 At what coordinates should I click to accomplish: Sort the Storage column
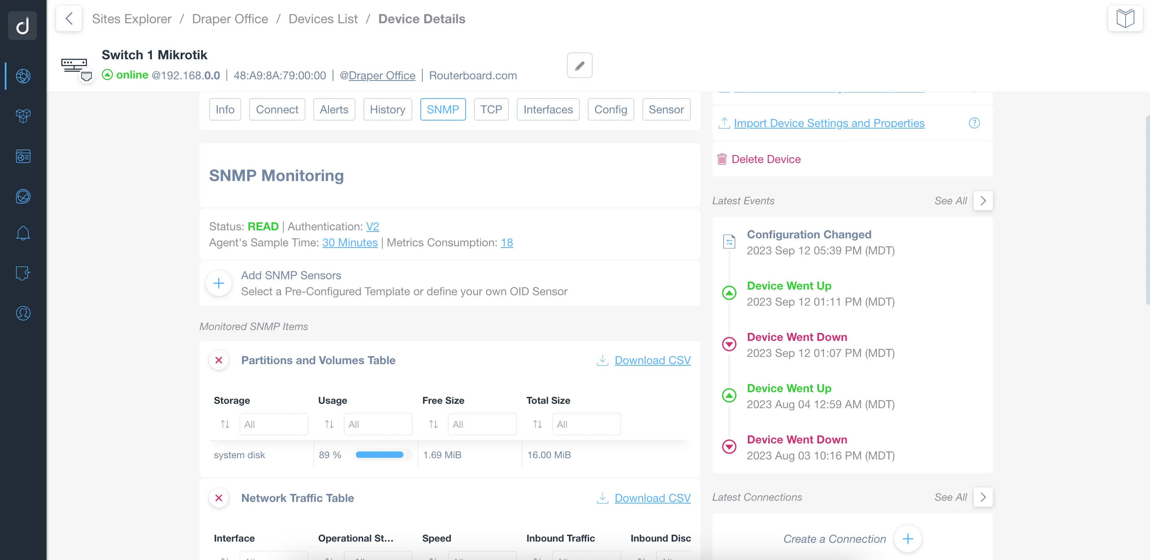(x=225, y=424)
